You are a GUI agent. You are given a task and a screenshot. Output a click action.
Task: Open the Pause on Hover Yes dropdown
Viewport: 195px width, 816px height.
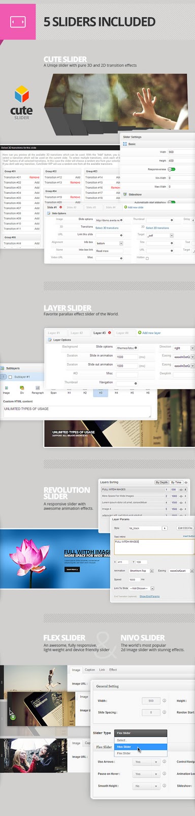[146, 774]
